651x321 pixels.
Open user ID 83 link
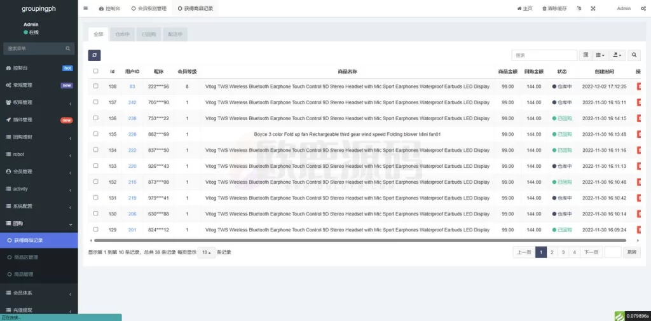tap(132, 86)
